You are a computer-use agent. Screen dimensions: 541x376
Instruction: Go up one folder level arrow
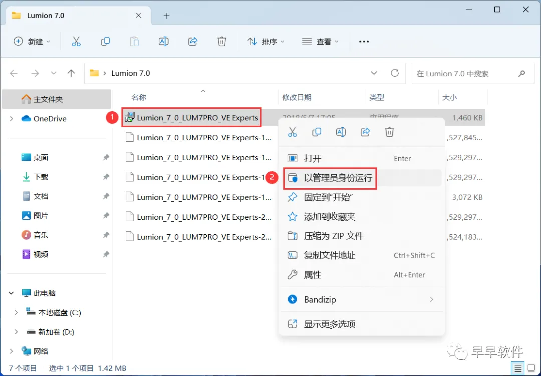[x=71, y=73]
